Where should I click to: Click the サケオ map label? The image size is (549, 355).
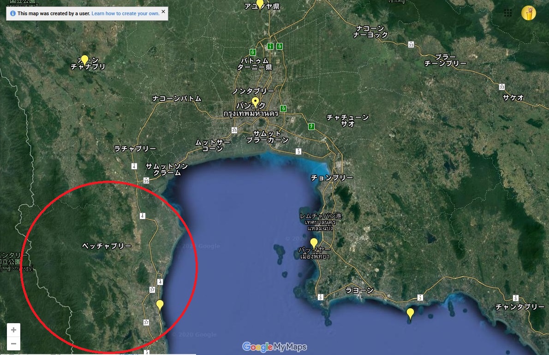(513, 98)
